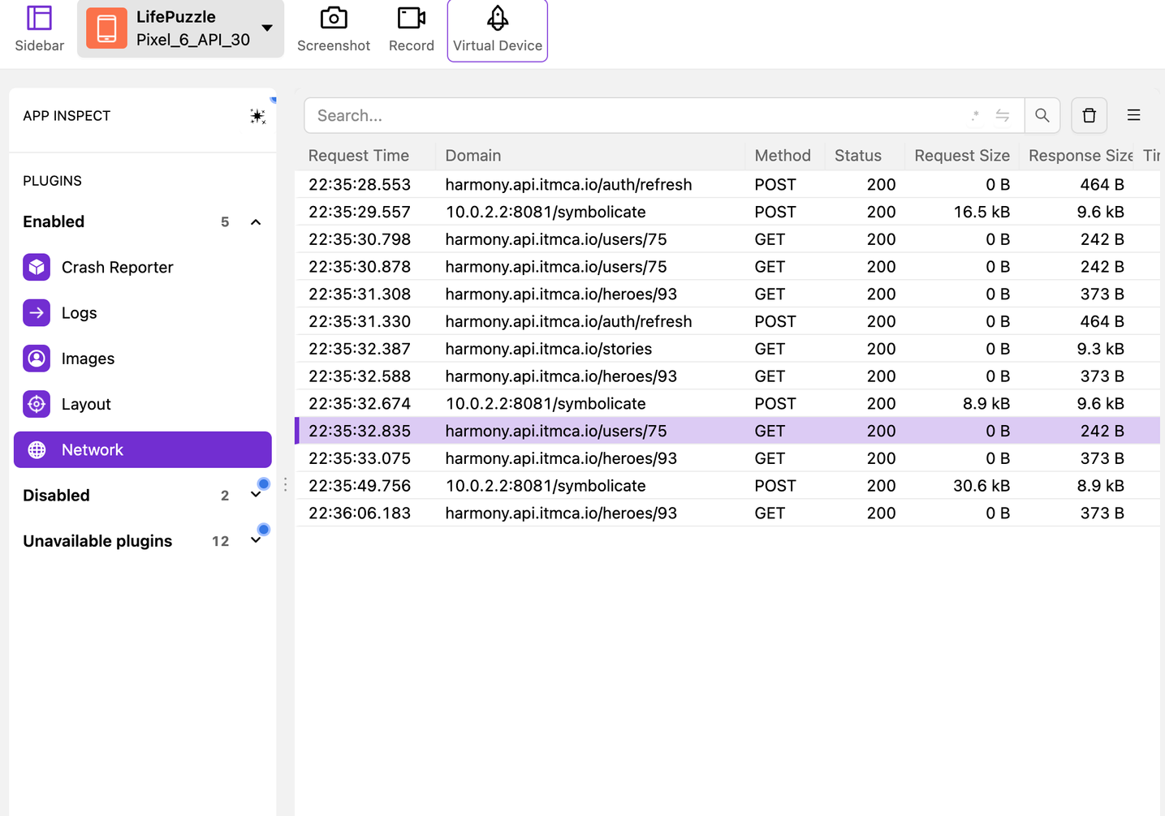Image resolution: width=1165 pixels, height=816 pixels.
Task: Click the magnifier search button
Action: [x=1042, y=115]
